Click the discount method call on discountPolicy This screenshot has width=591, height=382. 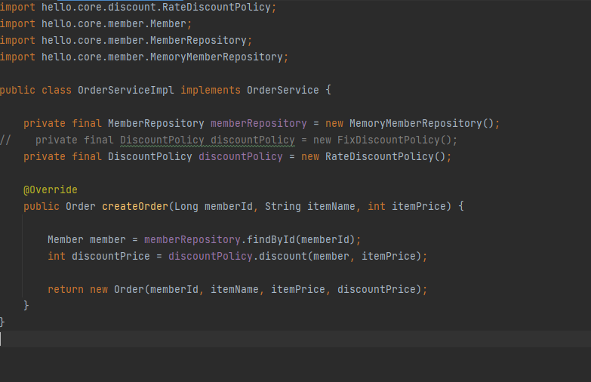coord(283,256)
